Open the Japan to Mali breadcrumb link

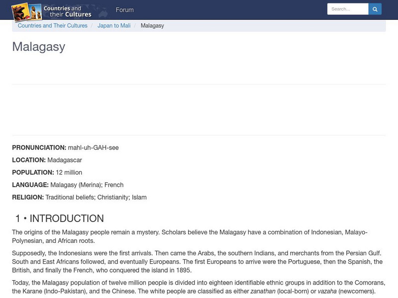[113, 25]
